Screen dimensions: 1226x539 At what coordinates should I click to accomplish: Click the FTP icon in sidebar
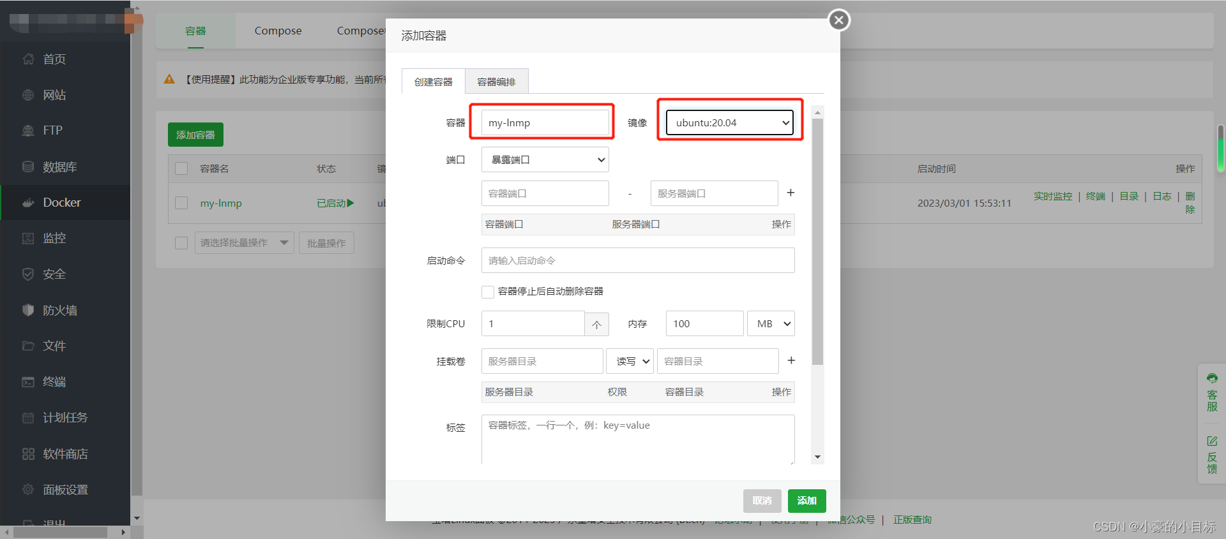(28, 131)
